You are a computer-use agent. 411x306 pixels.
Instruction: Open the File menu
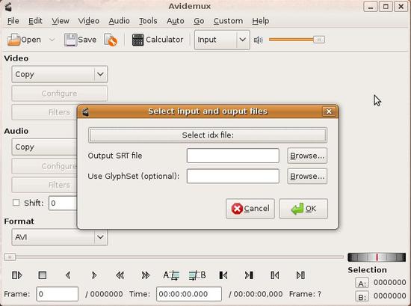click(13, 21)
